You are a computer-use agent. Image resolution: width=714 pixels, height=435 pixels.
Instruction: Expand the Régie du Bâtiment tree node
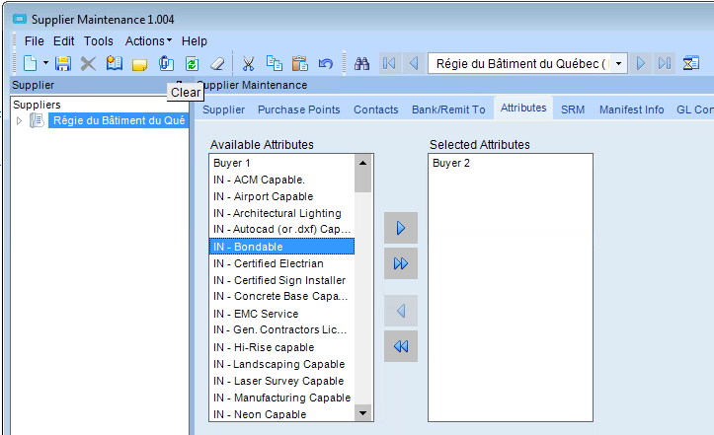(x=19, y=121)
